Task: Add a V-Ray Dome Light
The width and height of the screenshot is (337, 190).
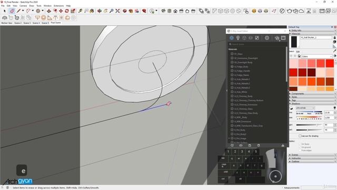Action: pos(67,17)
